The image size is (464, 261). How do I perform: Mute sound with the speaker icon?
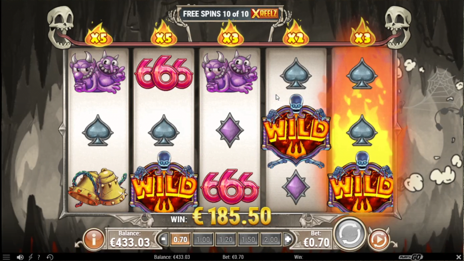20,257
